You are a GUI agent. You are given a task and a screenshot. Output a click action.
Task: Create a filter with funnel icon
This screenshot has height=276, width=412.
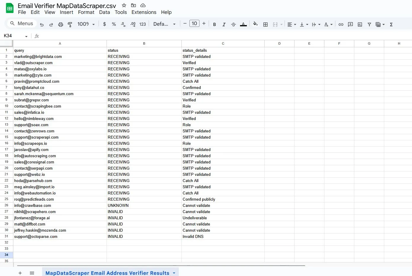coord(369,25)
